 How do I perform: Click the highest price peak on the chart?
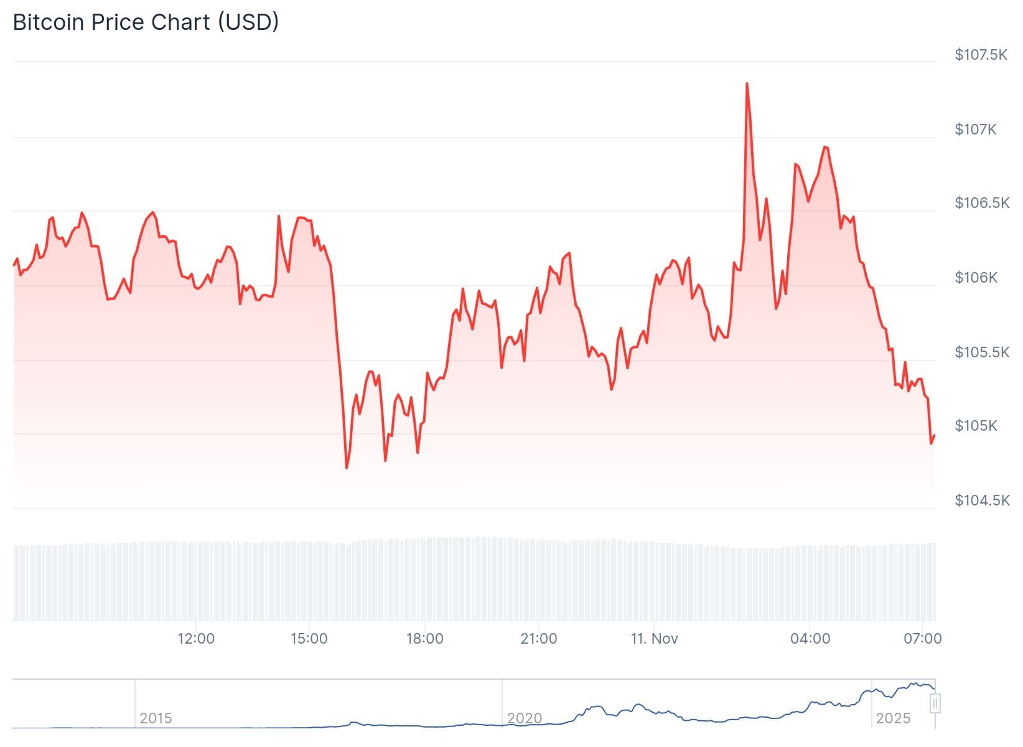click(x=747, y=83)
